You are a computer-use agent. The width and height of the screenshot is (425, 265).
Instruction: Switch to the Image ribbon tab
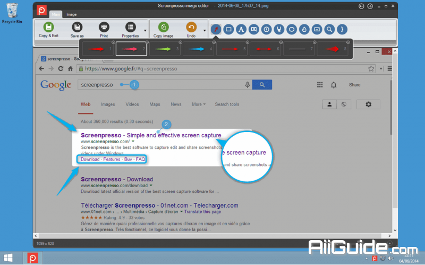pos(72,14)
